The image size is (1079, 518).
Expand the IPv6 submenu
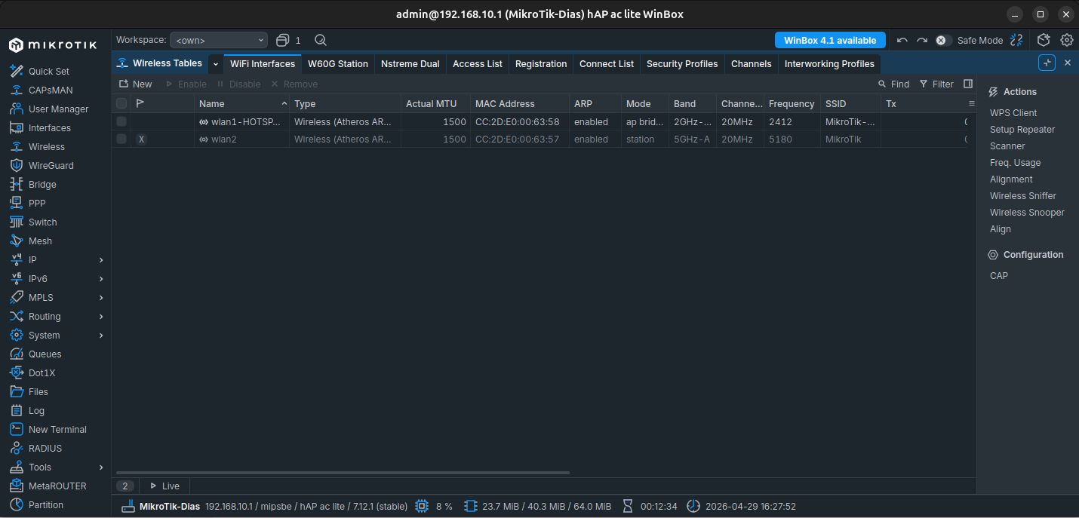(x=101, y=278)
